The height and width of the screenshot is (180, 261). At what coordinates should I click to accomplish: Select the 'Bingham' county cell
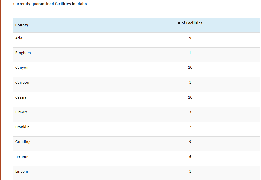pyautogui.click(x=23, y=53)
